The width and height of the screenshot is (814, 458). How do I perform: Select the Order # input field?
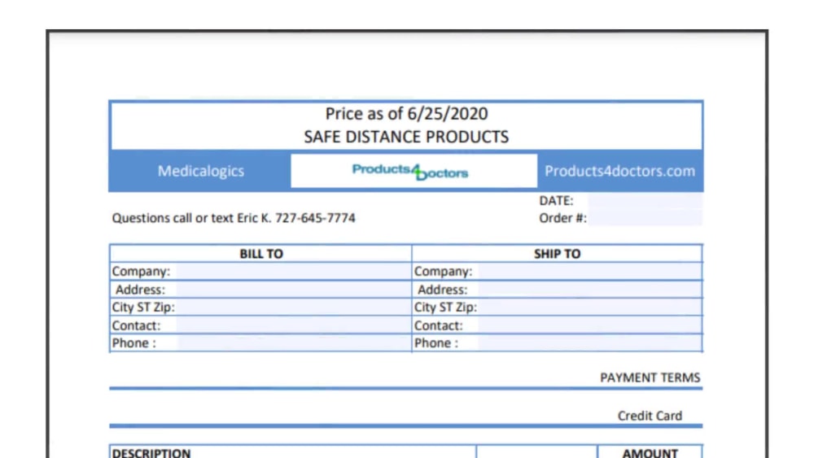(x=645, y=218)
